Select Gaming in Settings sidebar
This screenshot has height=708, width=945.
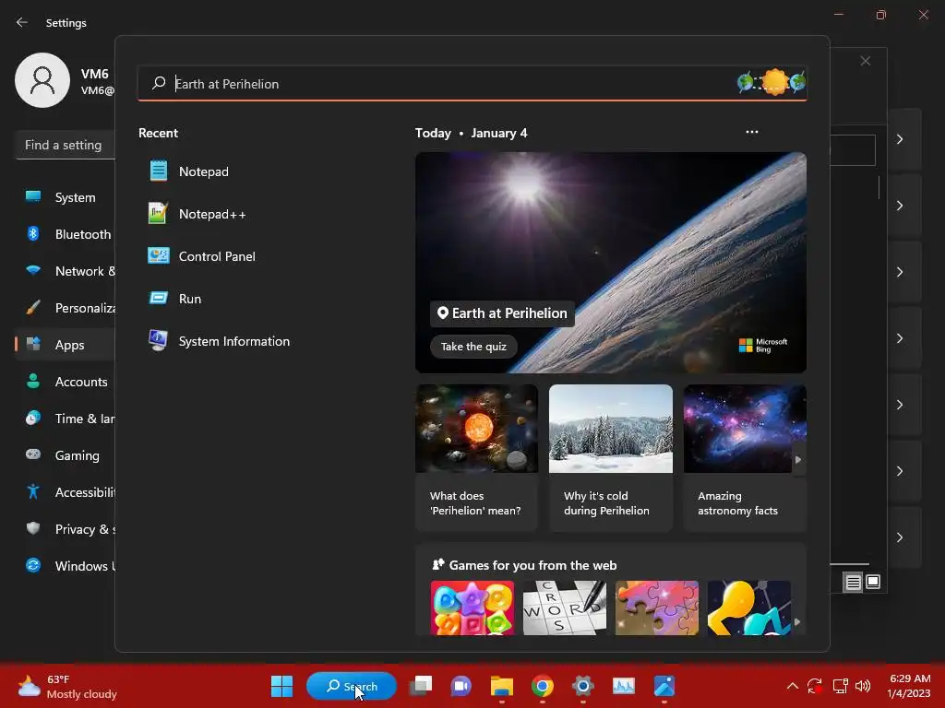click(66, 455)
